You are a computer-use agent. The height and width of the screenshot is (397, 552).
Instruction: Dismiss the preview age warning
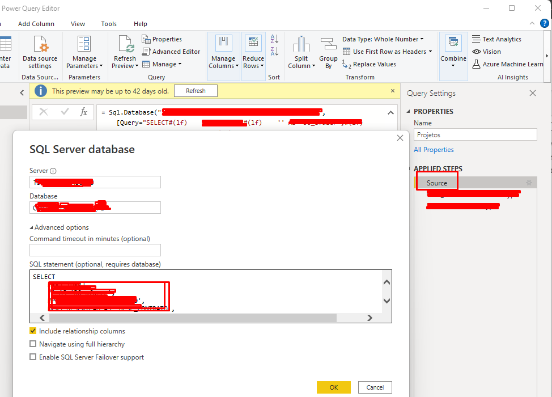393,91
